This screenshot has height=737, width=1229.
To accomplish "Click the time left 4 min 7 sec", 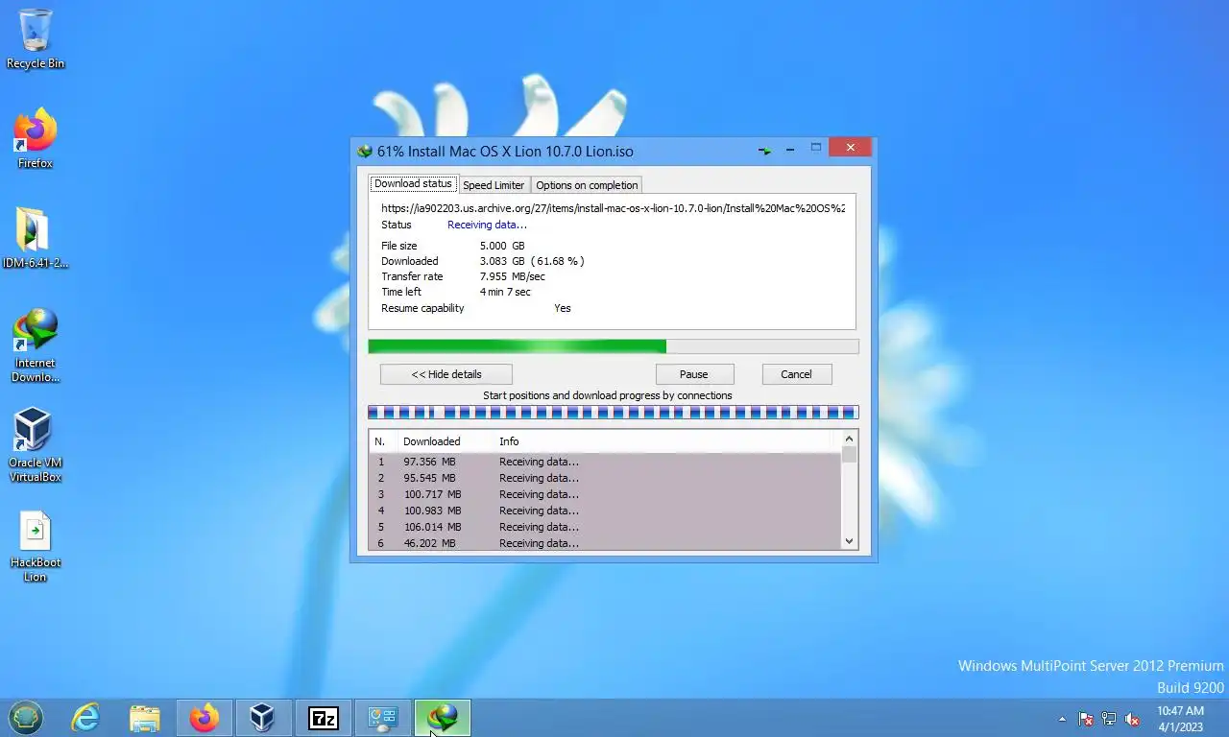I will pos(505,292).
